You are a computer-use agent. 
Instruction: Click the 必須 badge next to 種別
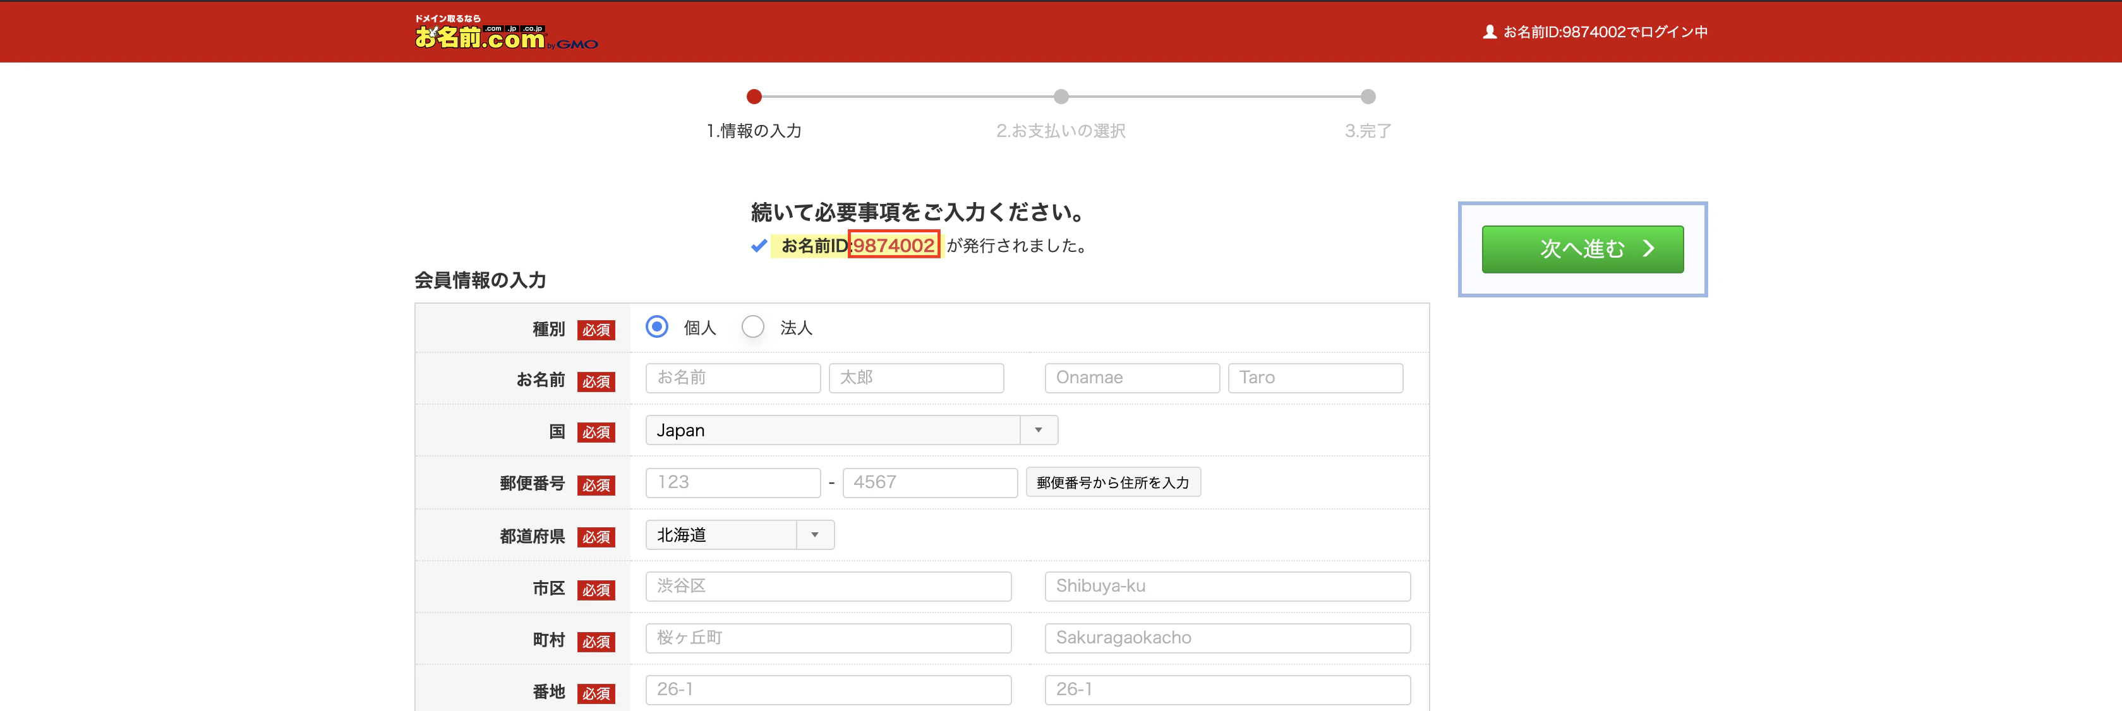(597, 330)
